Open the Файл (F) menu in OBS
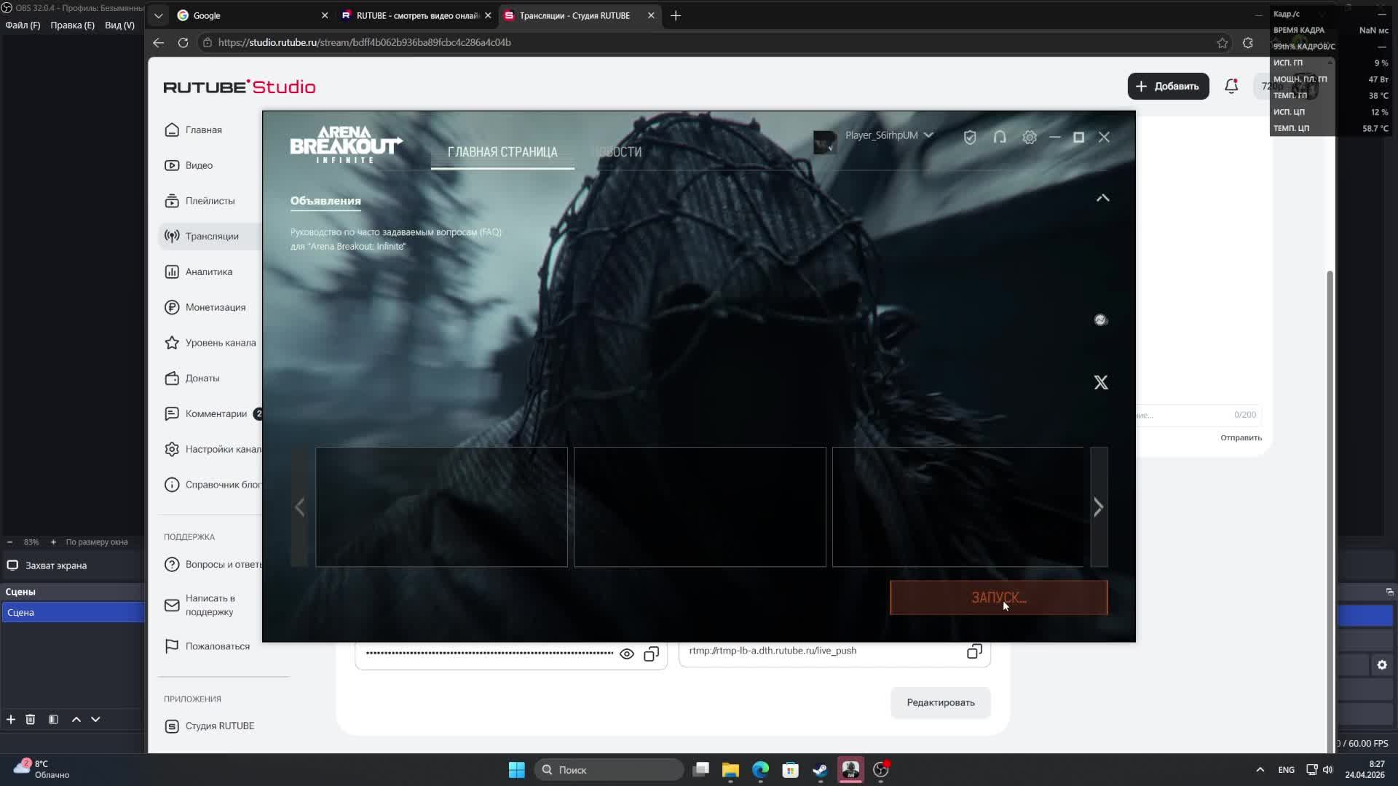Screen dimensions: 1398x786 click(x=23, y=25)
